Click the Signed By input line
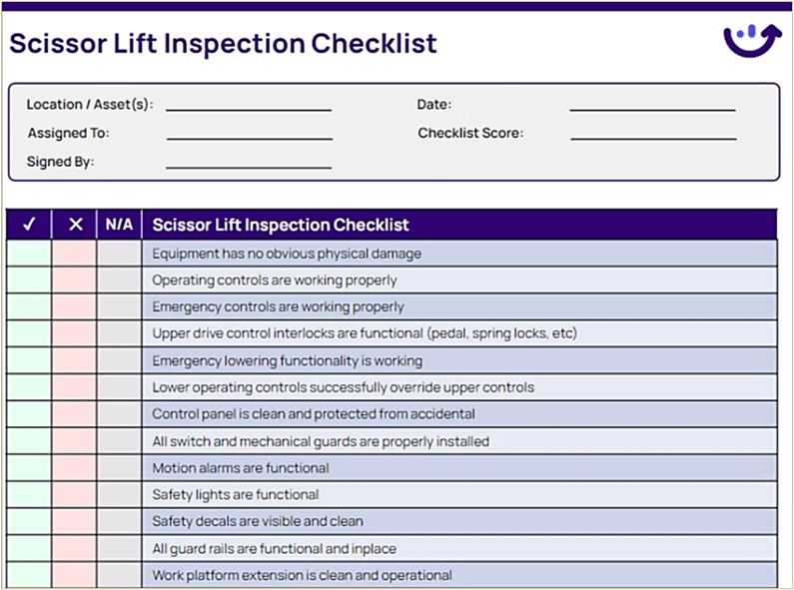 [249, 163]
